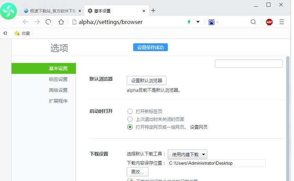Screen dimensions: 294x181
Task: Close the 极速下载站 tab
Action: tap(80, 11)
